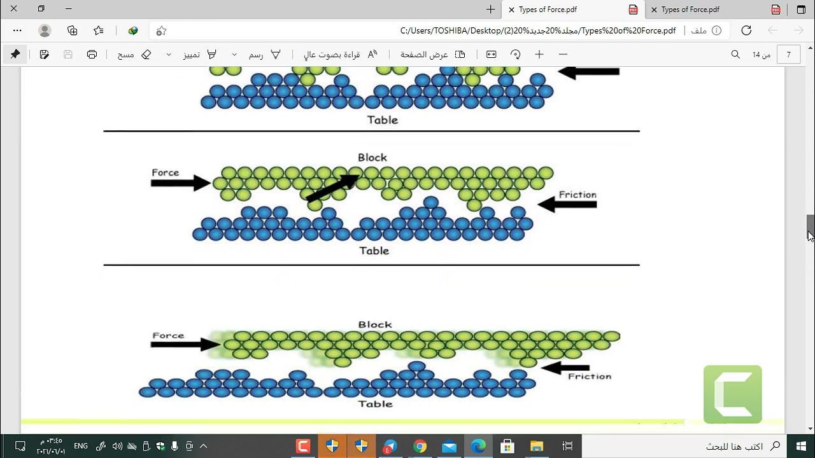The image size is (815, 458).
Task: Add this page to favorites (star plus)
Action: 161,31
